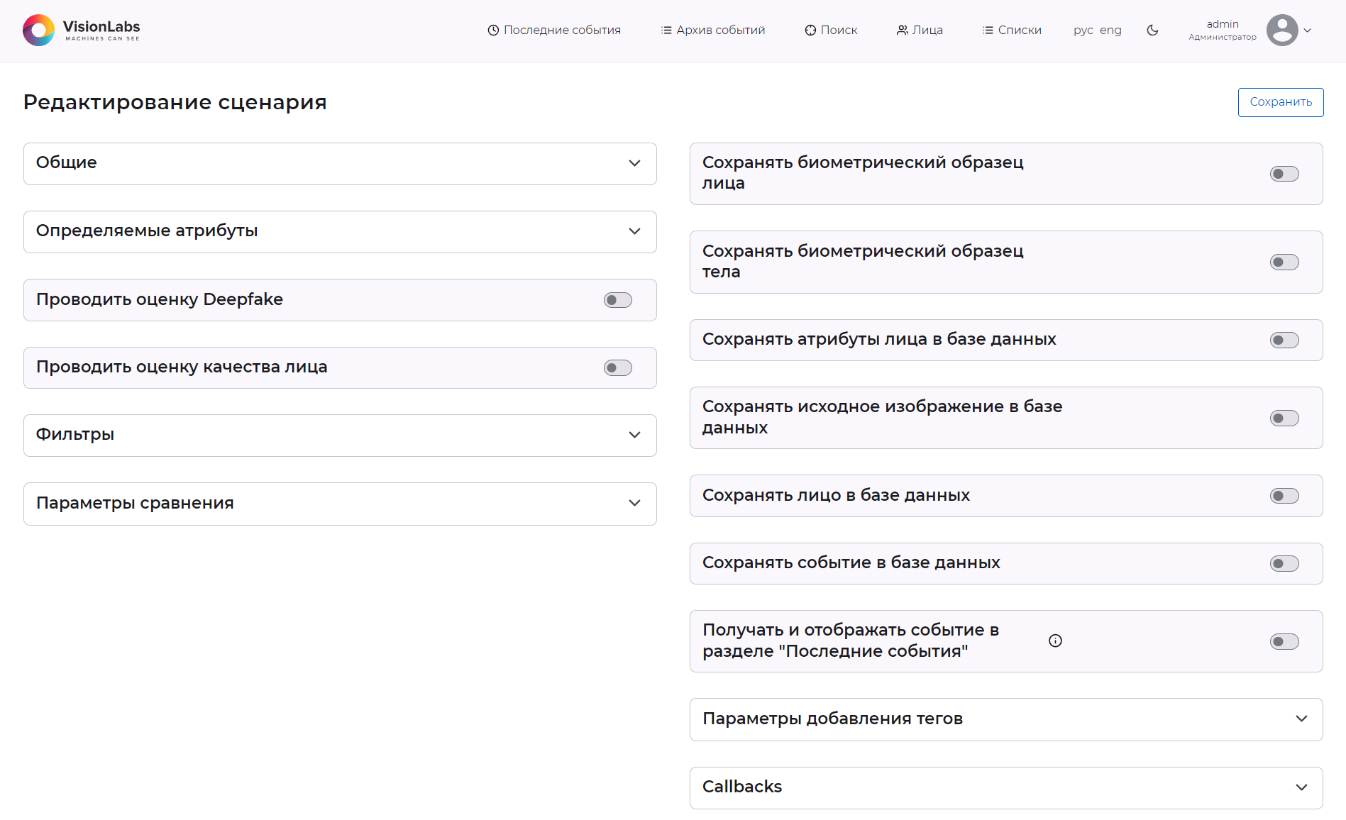Open the Последние события section
This screenshot has height=820, width=1346.
click(x=554, y=31)
